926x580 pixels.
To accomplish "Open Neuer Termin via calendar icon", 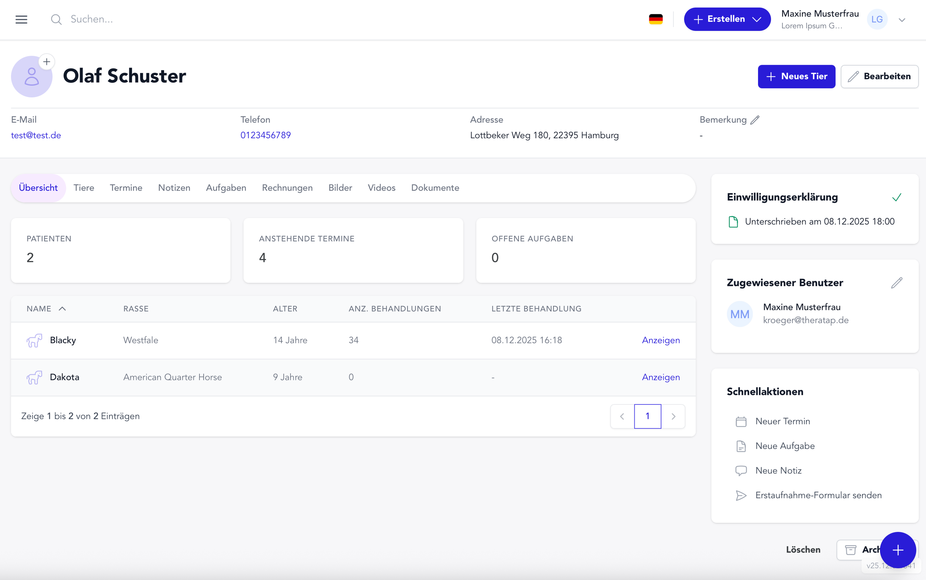I will pyautogui.click(x=741, y=421).
